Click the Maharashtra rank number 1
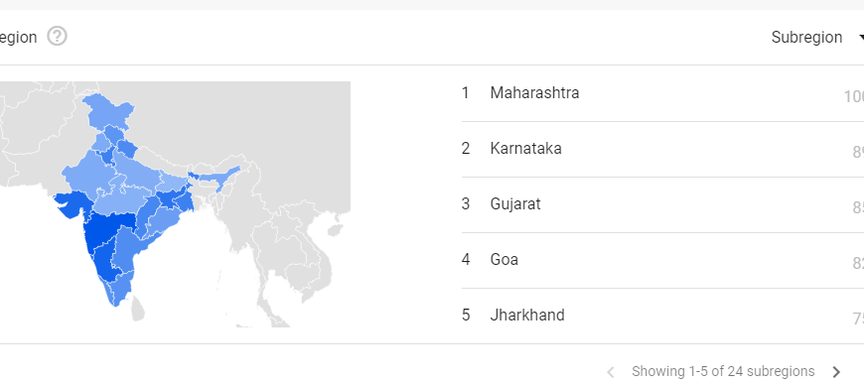Image resolution: width=864 pixels, height=384 pixels. point(466,93)
